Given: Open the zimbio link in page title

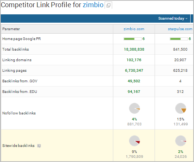Looking at the screenshot, I should tap(93, 5).
